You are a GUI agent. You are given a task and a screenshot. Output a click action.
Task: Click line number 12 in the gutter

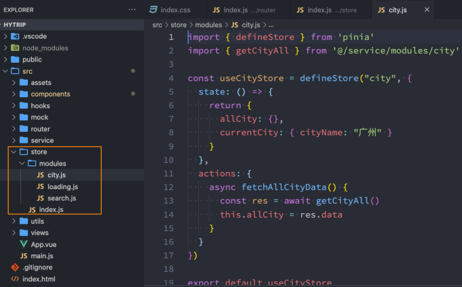click(x=168, y=187)
